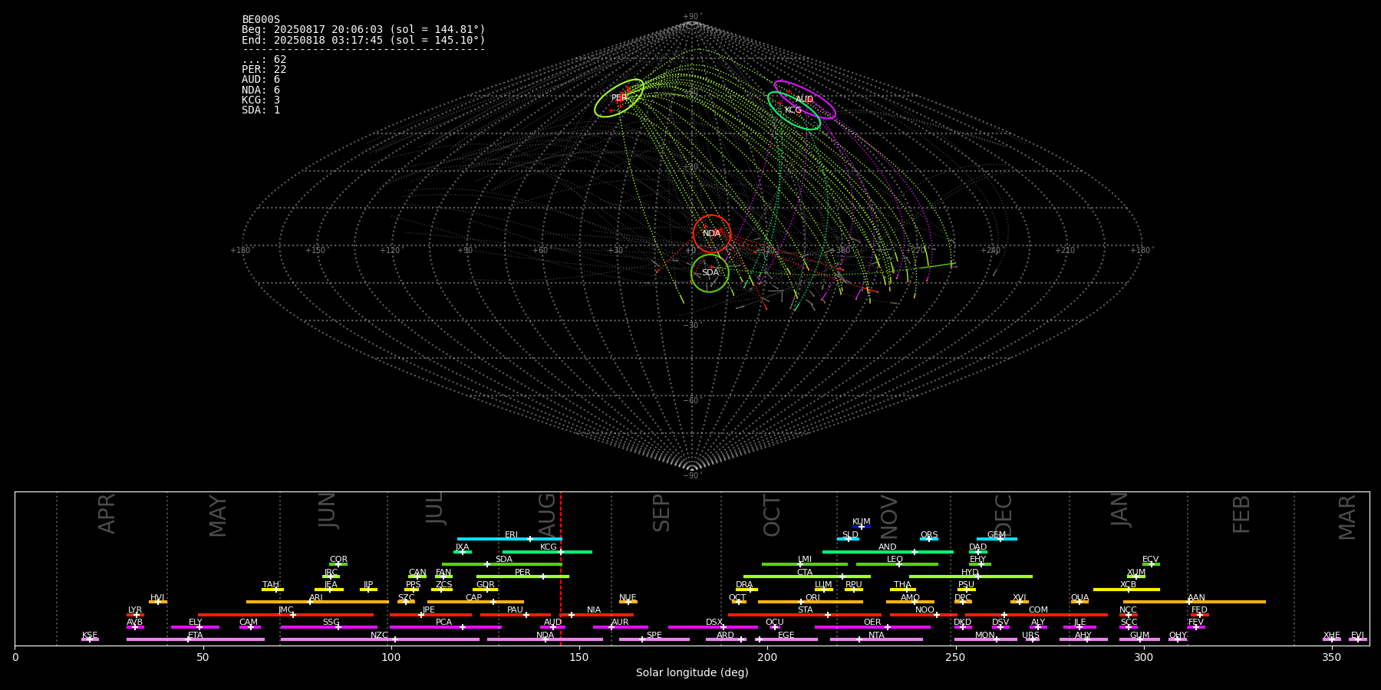Click the station name BE000S in the header
Image resolution: width=1381 pixels, height=690 pixels.
tap(261, 20)
